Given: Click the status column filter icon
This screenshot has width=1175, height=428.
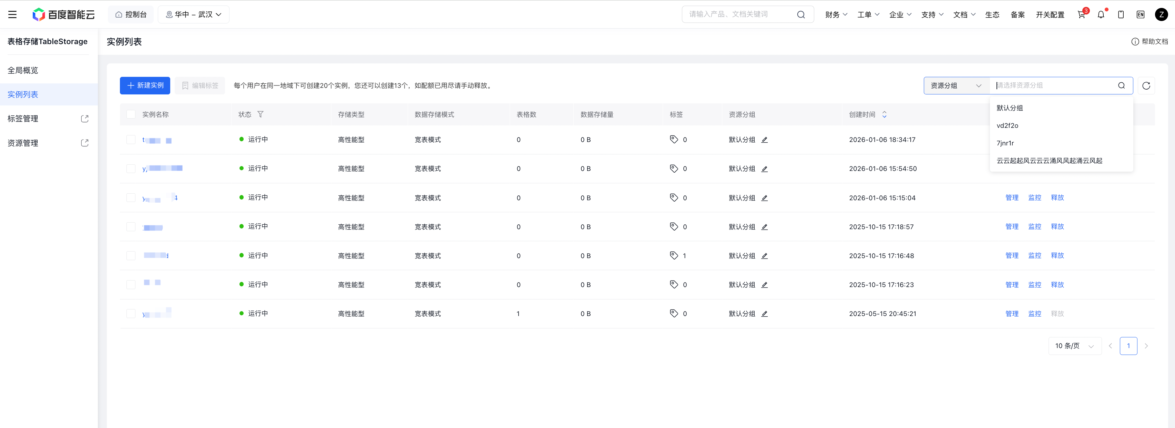Looking at the screenshot, I should 260,114.
